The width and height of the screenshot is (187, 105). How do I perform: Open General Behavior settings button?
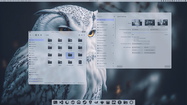tap(141, 44)
